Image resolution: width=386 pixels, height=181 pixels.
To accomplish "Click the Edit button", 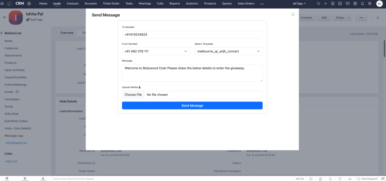I will pyautogui.click(x=324, y=18).
